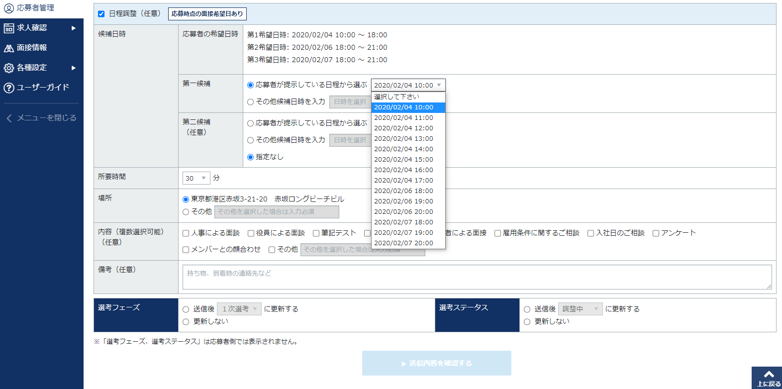Choose 2020/02/04 14:00 option
This screenshot has height=389, width=782.
(408, 149)
